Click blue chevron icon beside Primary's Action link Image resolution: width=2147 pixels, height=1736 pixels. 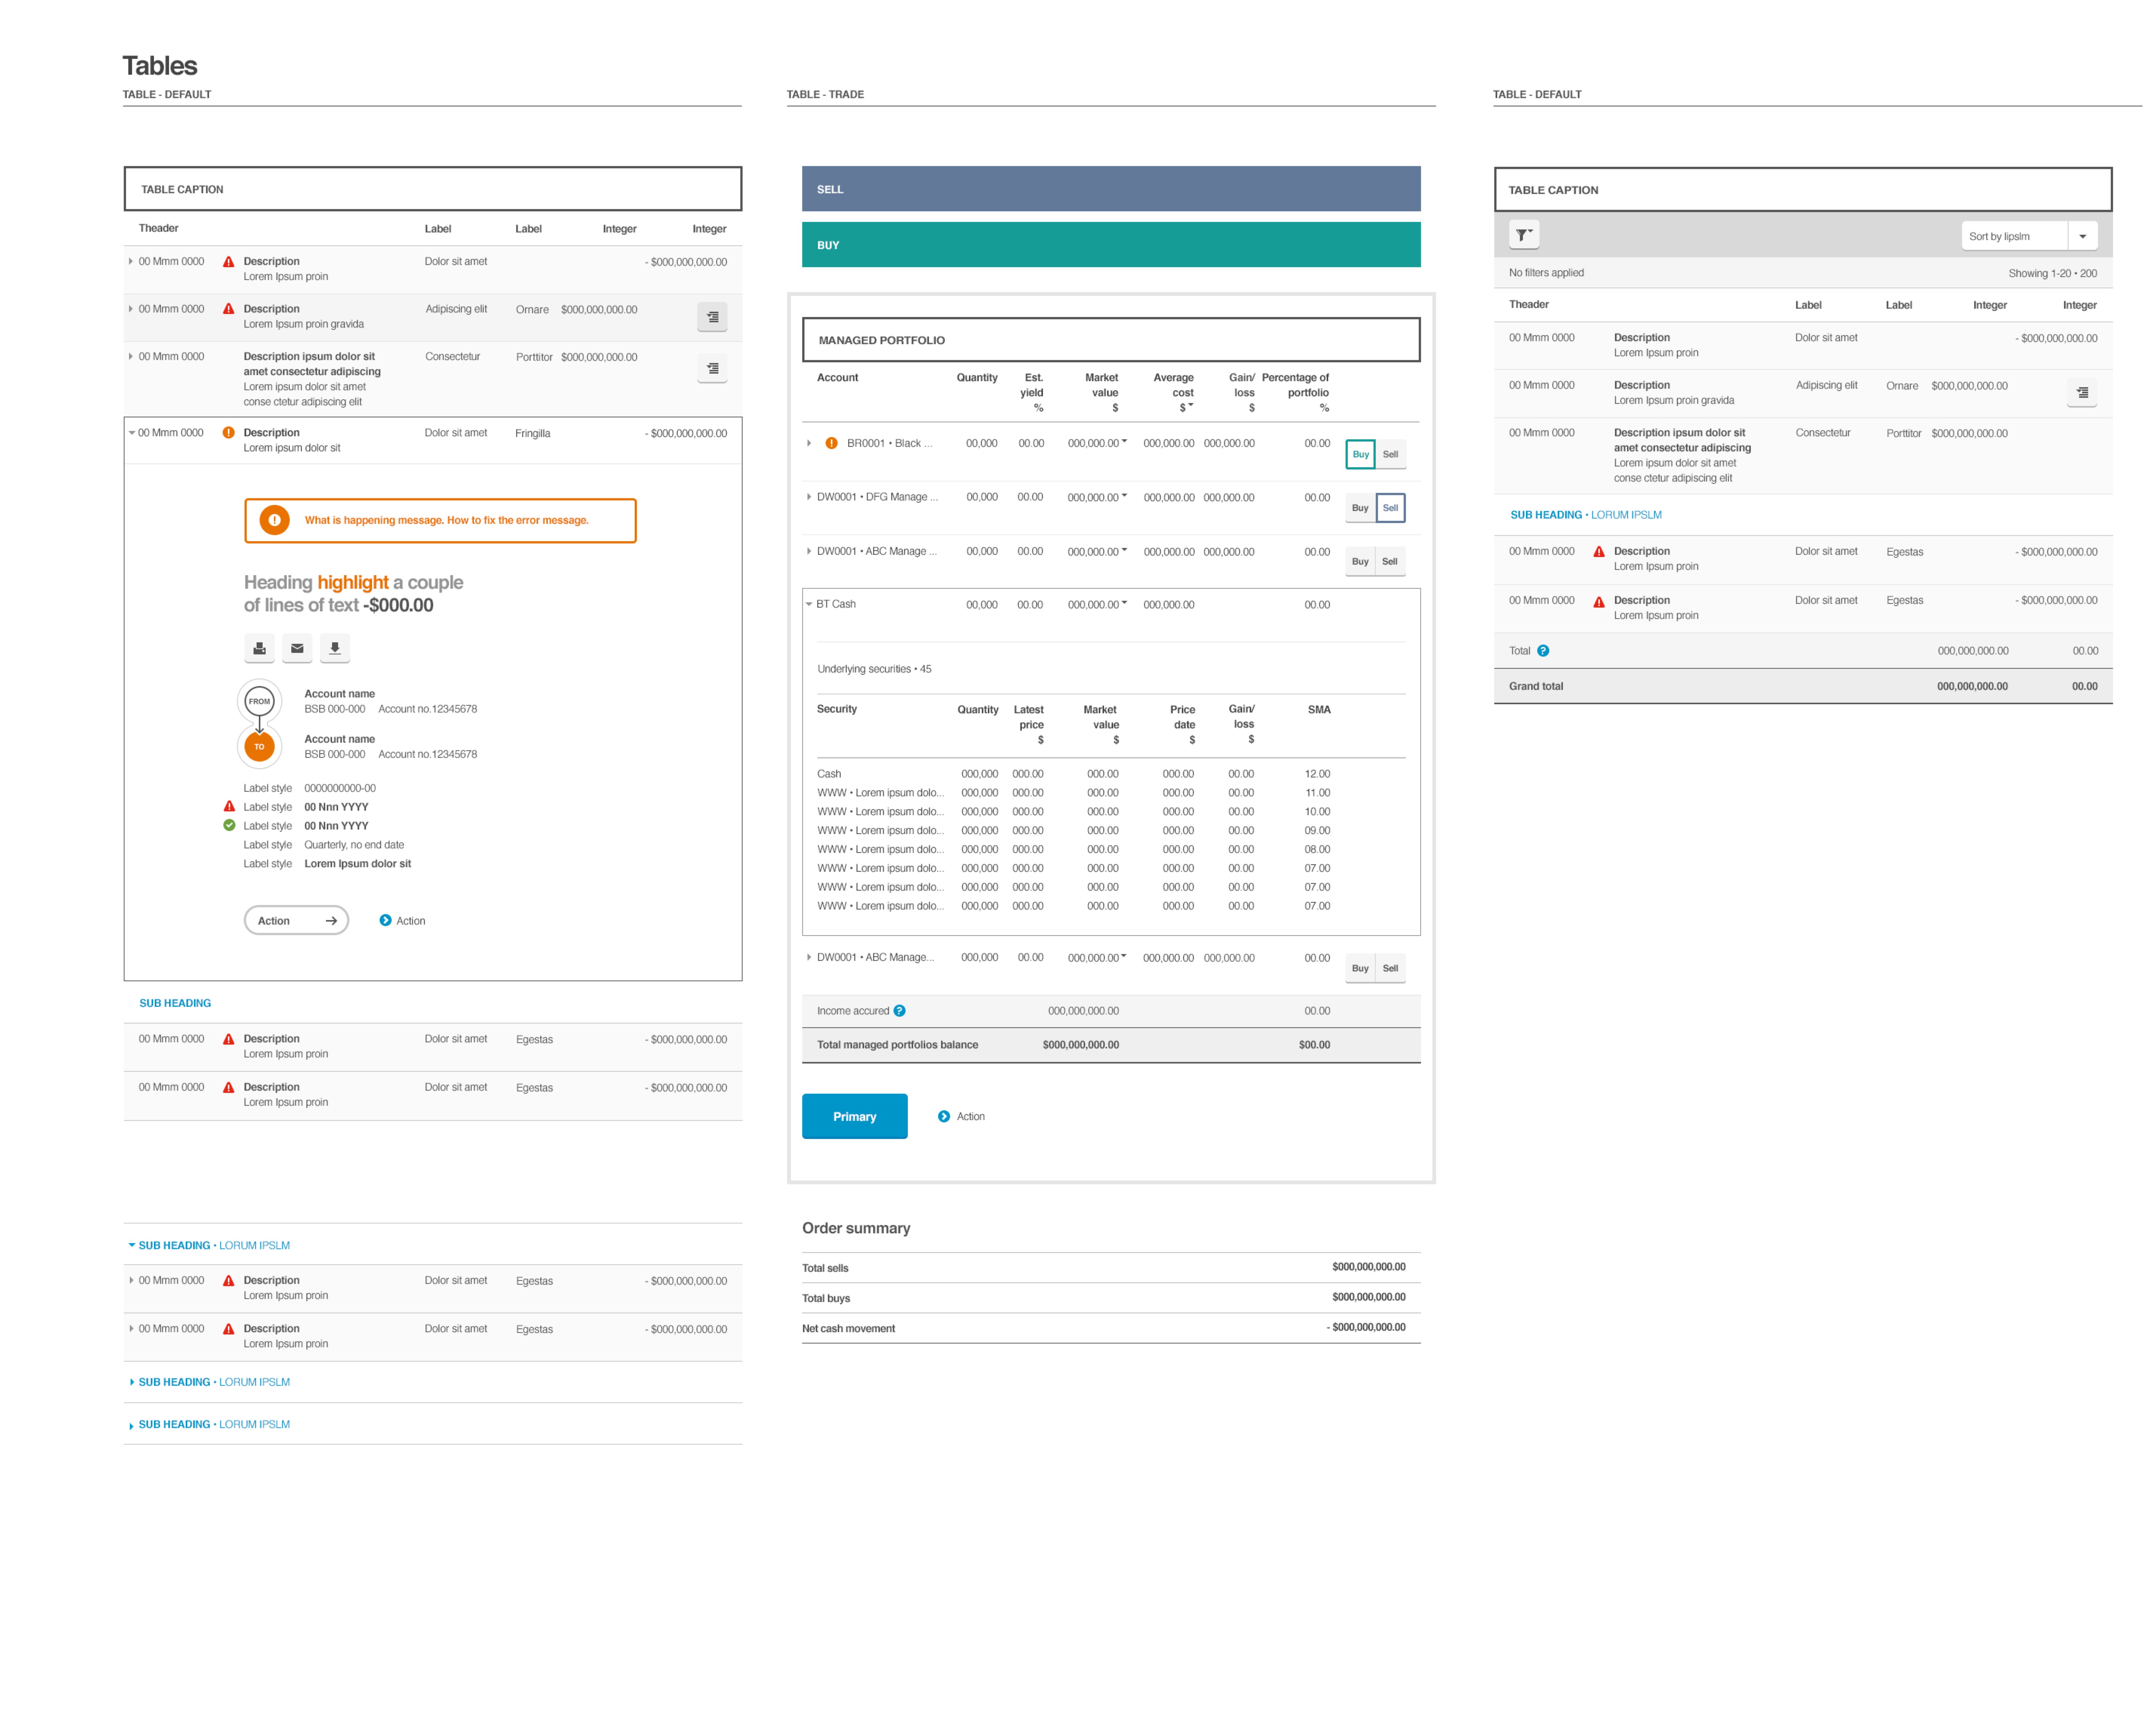(x=944, y=1117)
